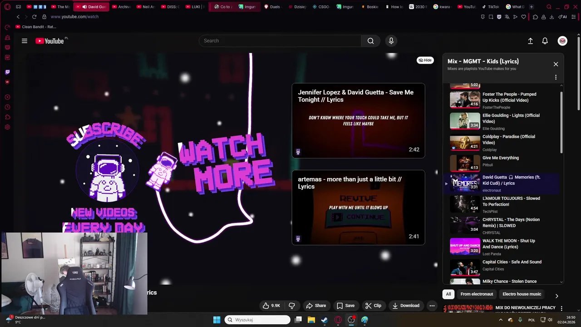This screenshot has height=327, width=581.
Task: Open the translate page icon
Action: (507, 17)
